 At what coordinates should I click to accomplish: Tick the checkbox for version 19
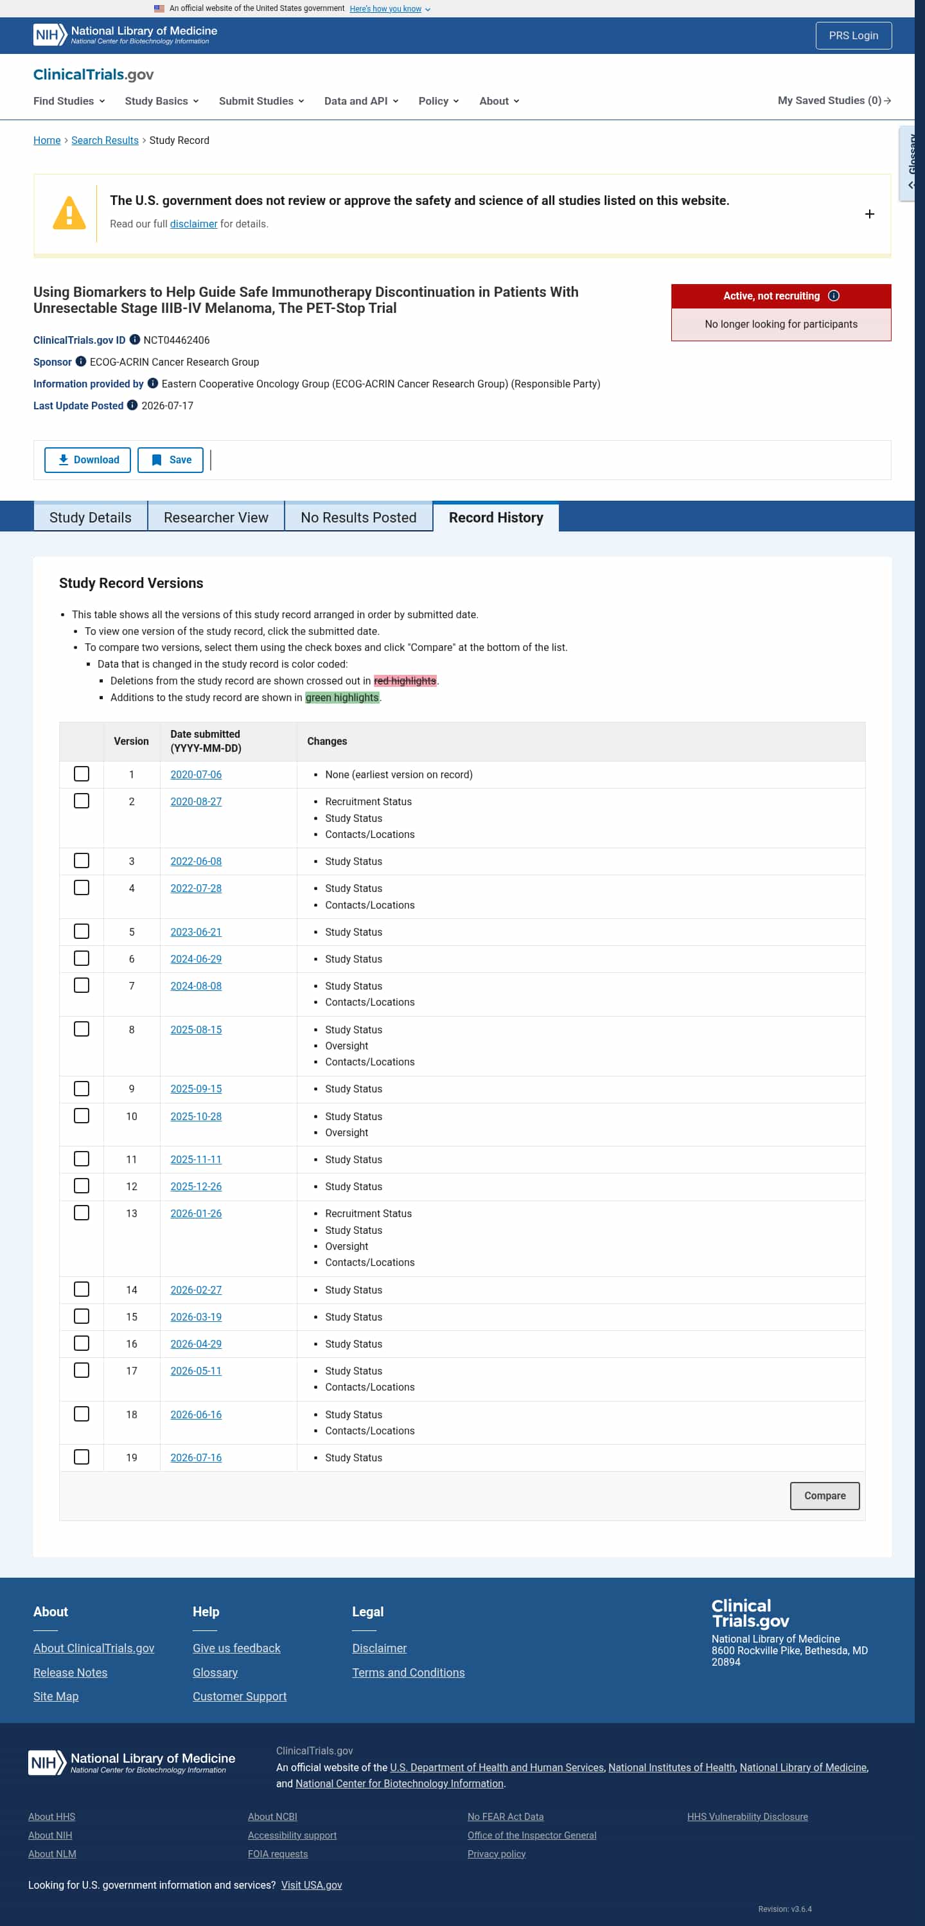pos(82,1458)
